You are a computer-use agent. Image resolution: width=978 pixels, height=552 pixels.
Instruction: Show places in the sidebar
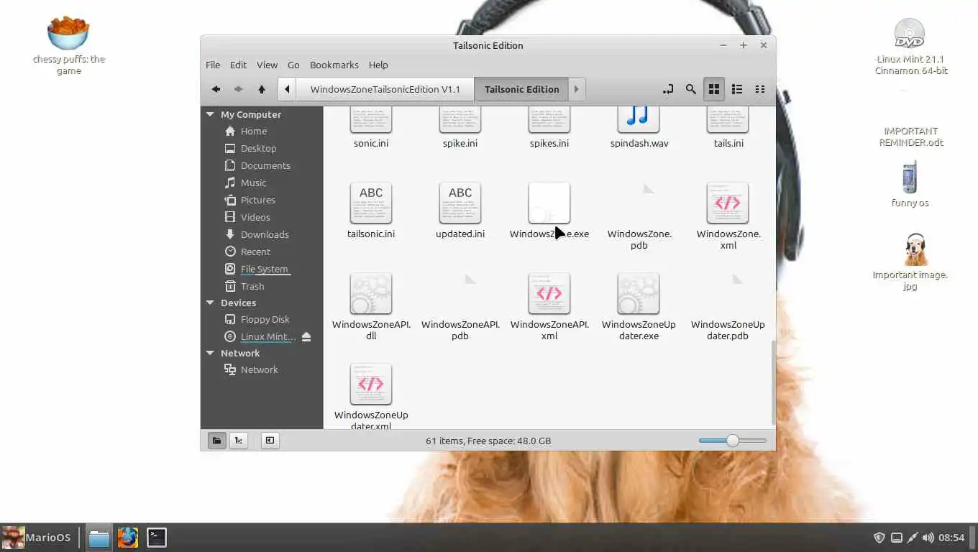216,441
